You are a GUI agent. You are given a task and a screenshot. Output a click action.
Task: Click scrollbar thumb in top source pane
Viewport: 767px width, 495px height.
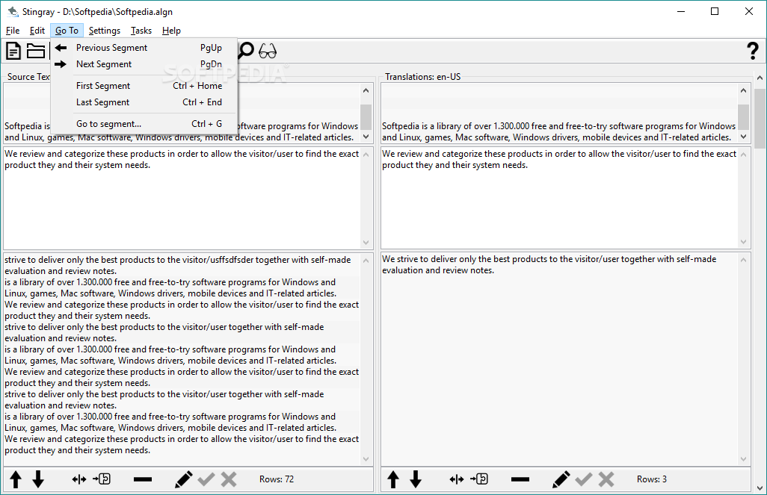(x=366, y=117)
